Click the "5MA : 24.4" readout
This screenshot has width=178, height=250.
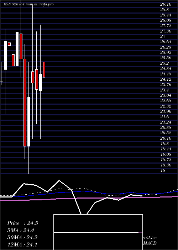(21, 230)
